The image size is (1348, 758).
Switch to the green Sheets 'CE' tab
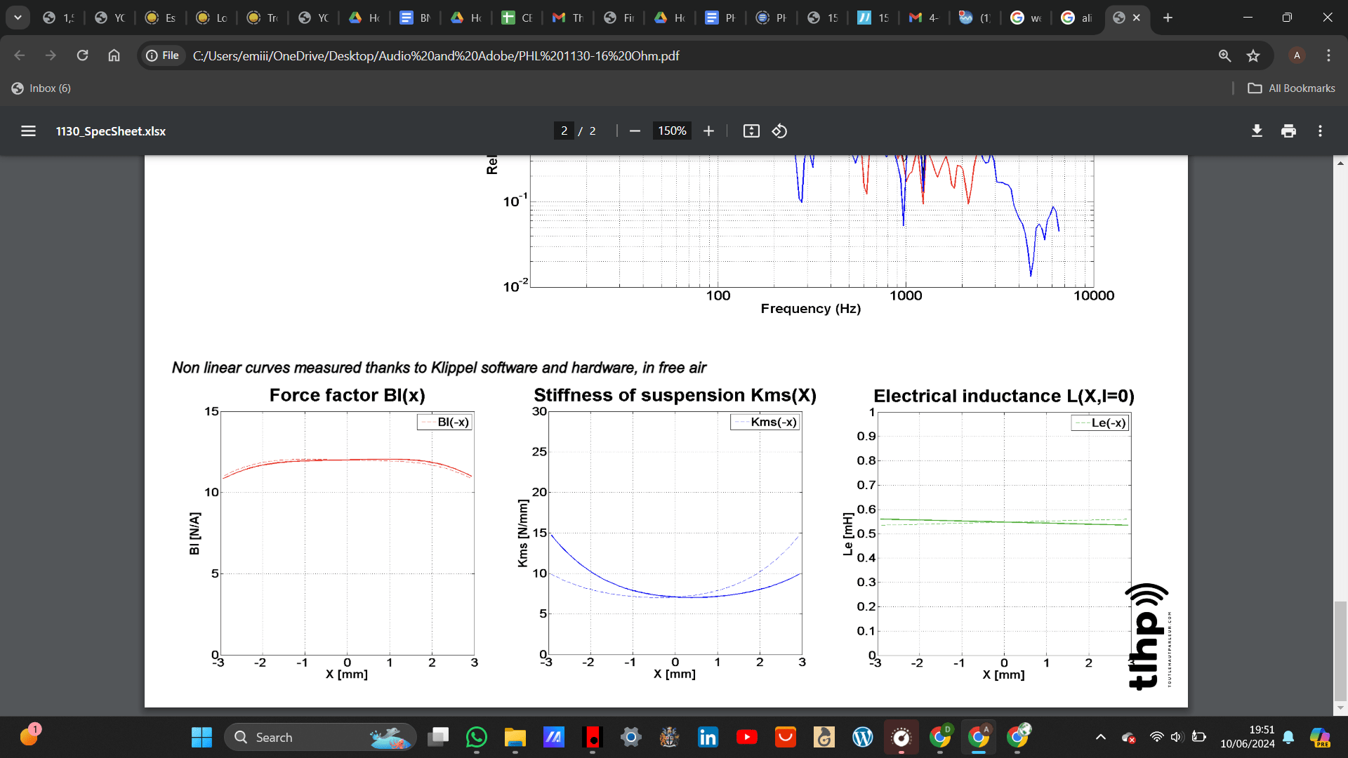(x=517, y=18)
